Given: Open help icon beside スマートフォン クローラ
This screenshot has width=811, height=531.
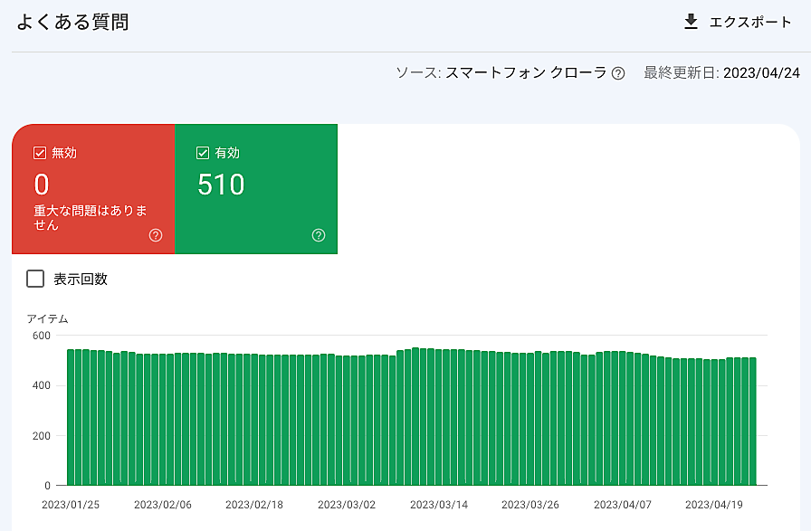Looking at the screenshot, I should (x=618, y=73).
